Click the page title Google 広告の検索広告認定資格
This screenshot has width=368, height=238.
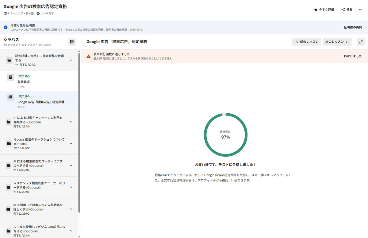[x=35, y=6]
